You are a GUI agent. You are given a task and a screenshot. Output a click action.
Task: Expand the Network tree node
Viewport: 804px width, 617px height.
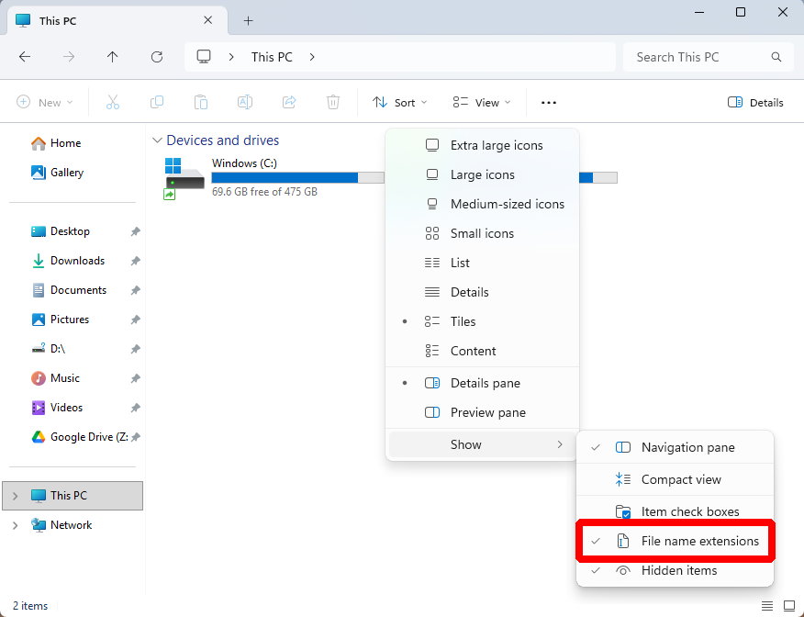(x=15, y=525)
